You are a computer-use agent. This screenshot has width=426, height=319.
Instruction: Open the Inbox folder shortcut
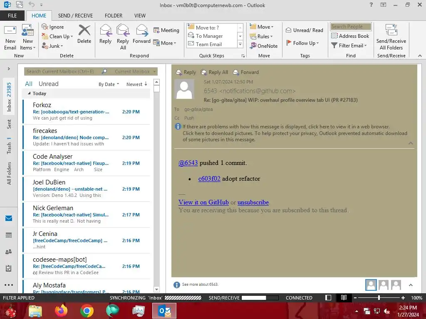pos(9,97)
